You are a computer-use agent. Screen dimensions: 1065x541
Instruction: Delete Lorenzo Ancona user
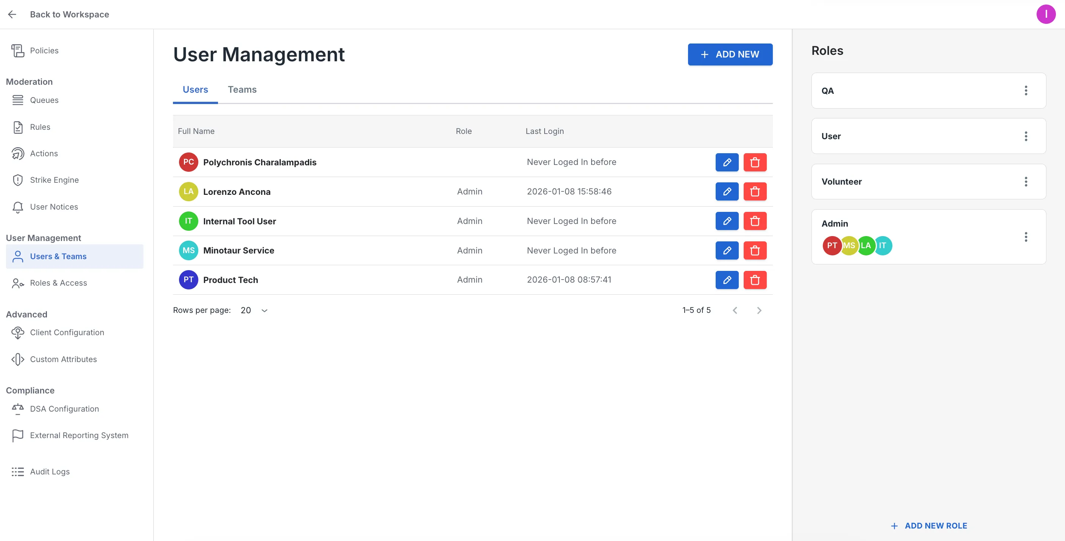755,191
